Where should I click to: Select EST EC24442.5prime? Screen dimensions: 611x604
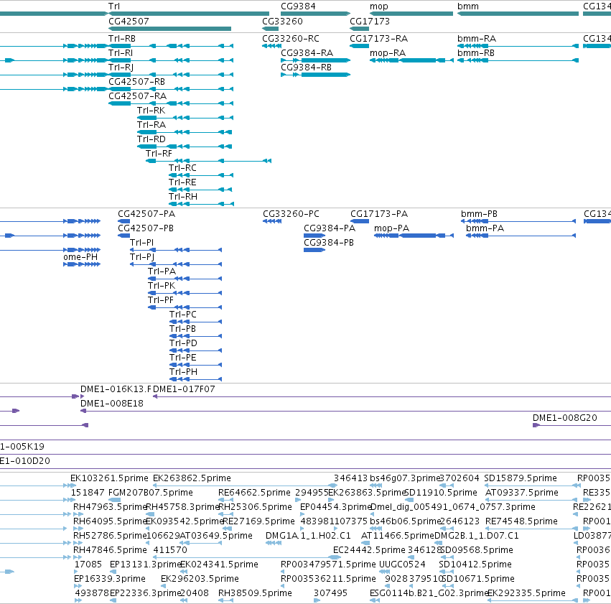coord(370,550)
